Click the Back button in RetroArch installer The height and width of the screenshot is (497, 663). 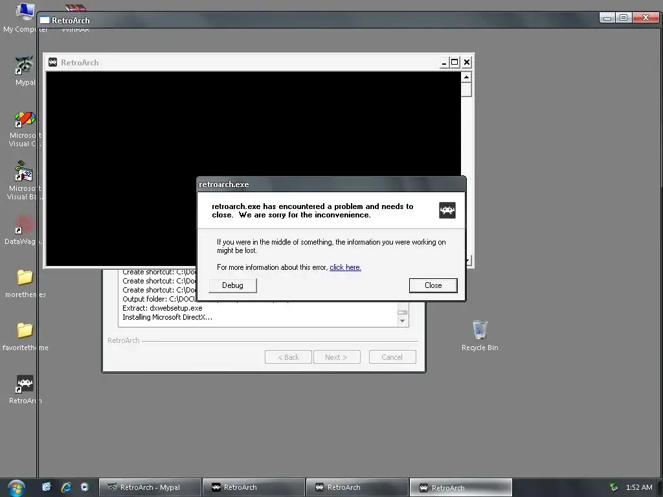point(288,357)
